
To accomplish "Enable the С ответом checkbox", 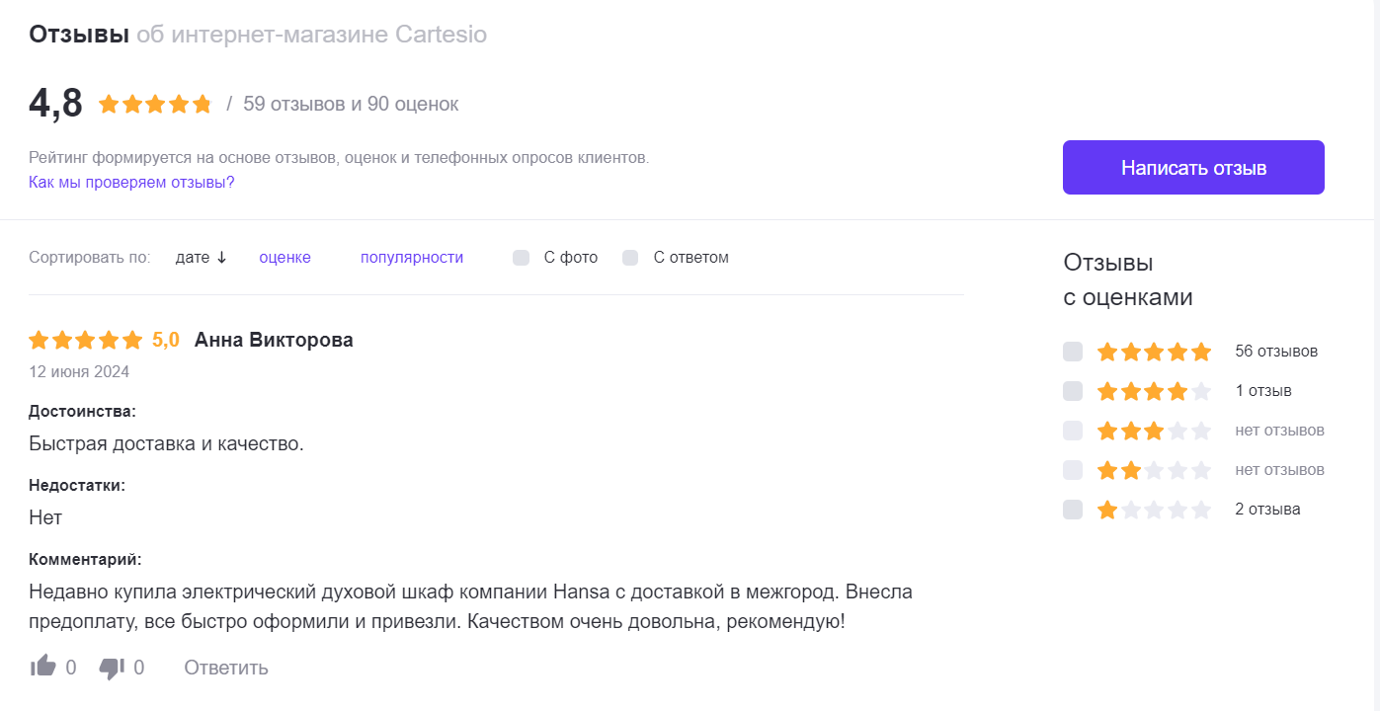I will pyautogui.click(x=630, y=258).
